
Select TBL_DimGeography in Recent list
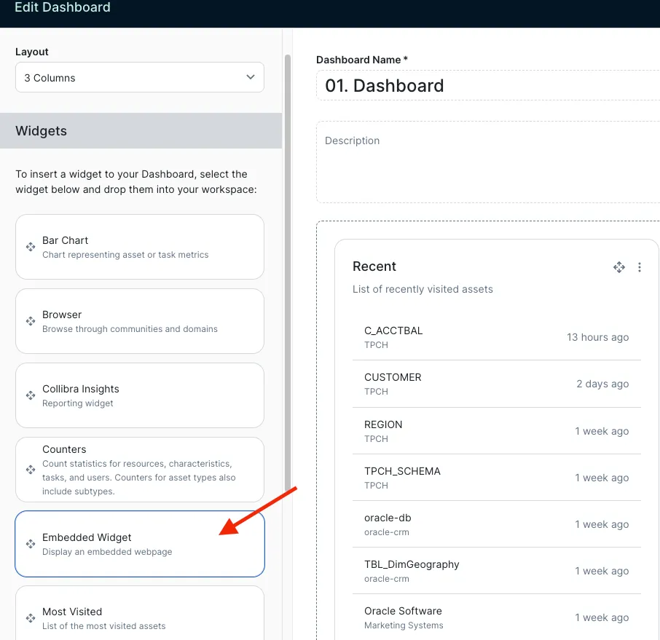[412, 564]
